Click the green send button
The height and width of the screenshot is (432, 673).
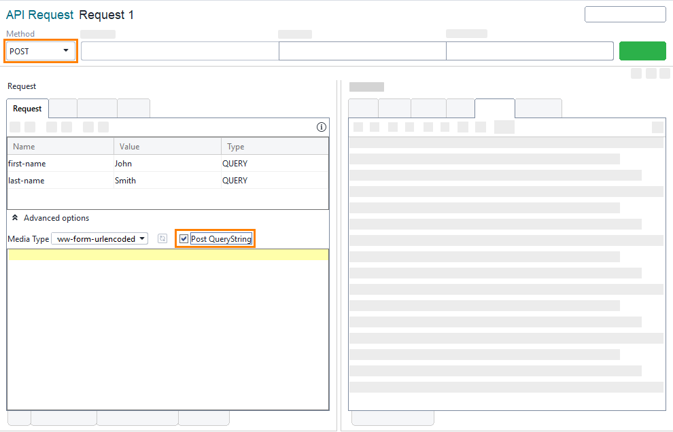point(642,51)
